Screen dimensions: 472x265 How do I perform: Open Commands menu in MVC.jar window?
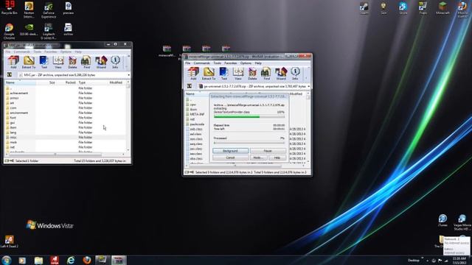21,52
